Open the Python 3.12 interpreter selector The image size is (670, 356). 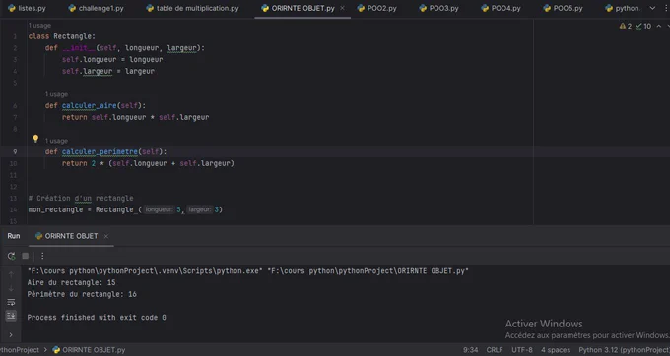[x=624, y=350]
